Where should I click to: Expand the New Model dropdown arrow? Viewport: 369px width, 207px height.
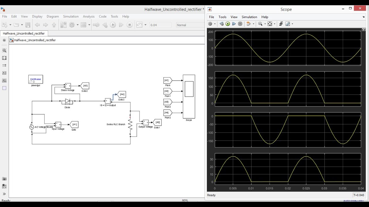(10, 25)
